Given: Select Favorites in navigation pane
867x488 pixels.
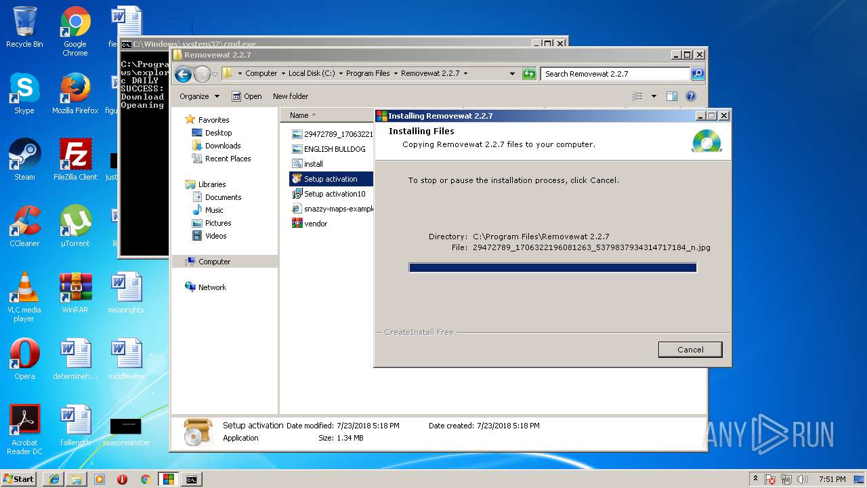Looking at the screenshot, I should click(x=213, y=120).
